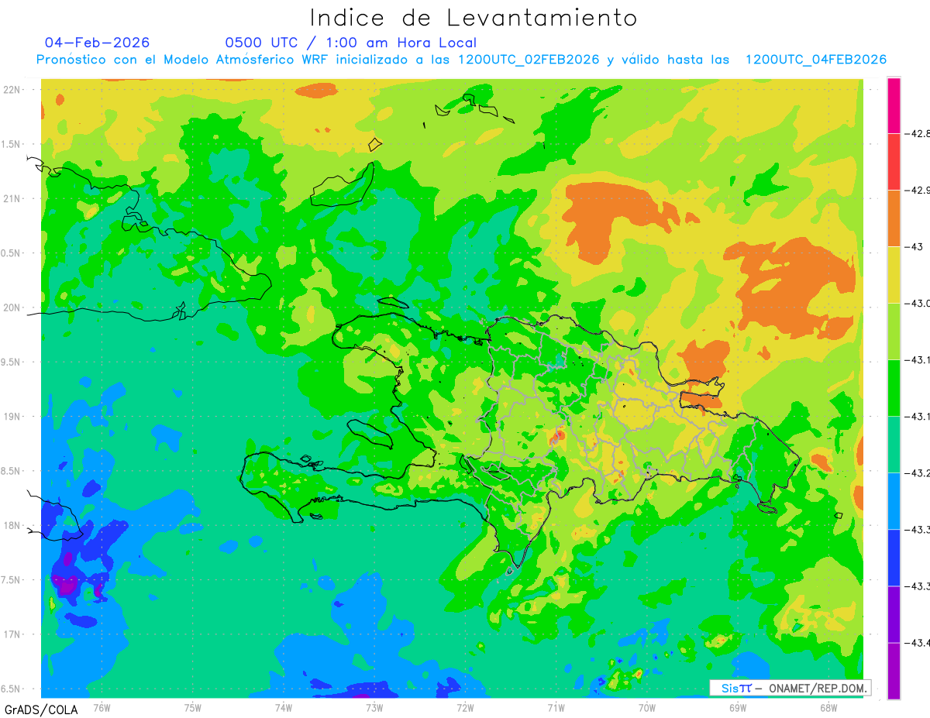Click the '1200UTC_02FEB2026' initialization time
930x718 pixels.
point(529,60)
